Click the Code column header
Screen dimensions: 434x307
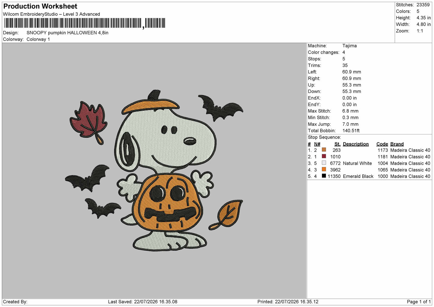[x=382, y=144]
